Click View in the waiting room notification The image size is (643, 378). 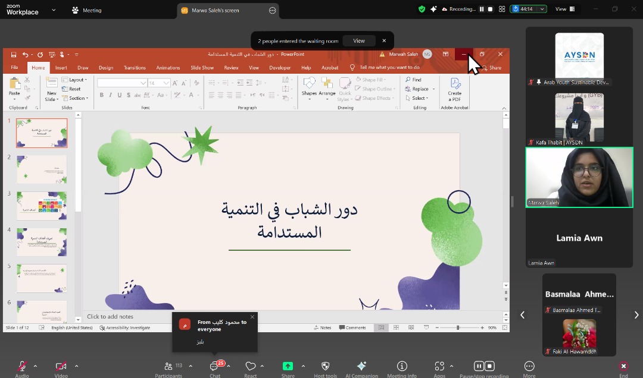[359, 41]
